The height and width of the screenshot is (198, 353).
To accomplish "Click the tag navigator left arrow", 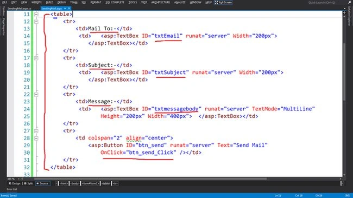I will point(56,183).
